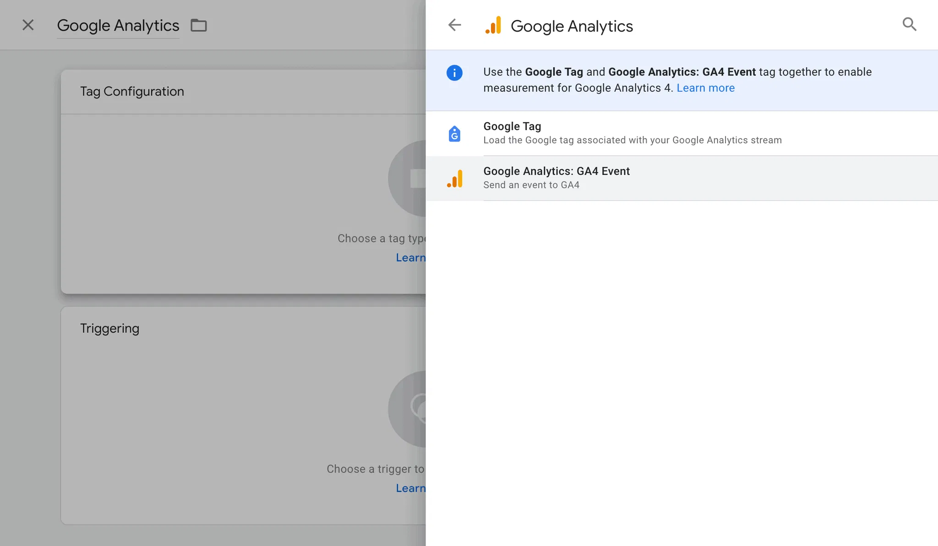Edit the Google Analytics tag name field

click(118, 26)
